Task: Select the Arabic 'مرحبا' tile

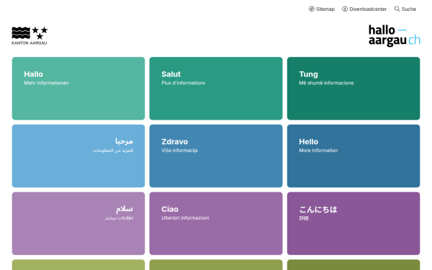Action: (x=78, y=156)
